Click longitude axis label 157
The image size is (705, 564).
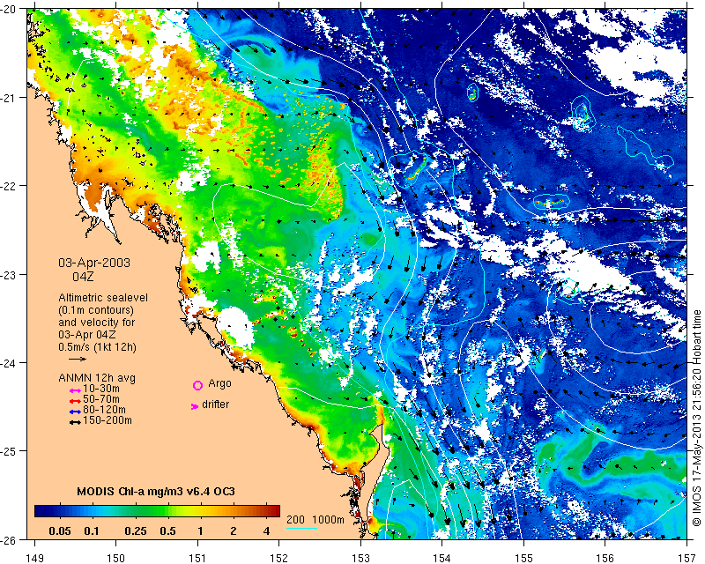(x=687, y=558)
